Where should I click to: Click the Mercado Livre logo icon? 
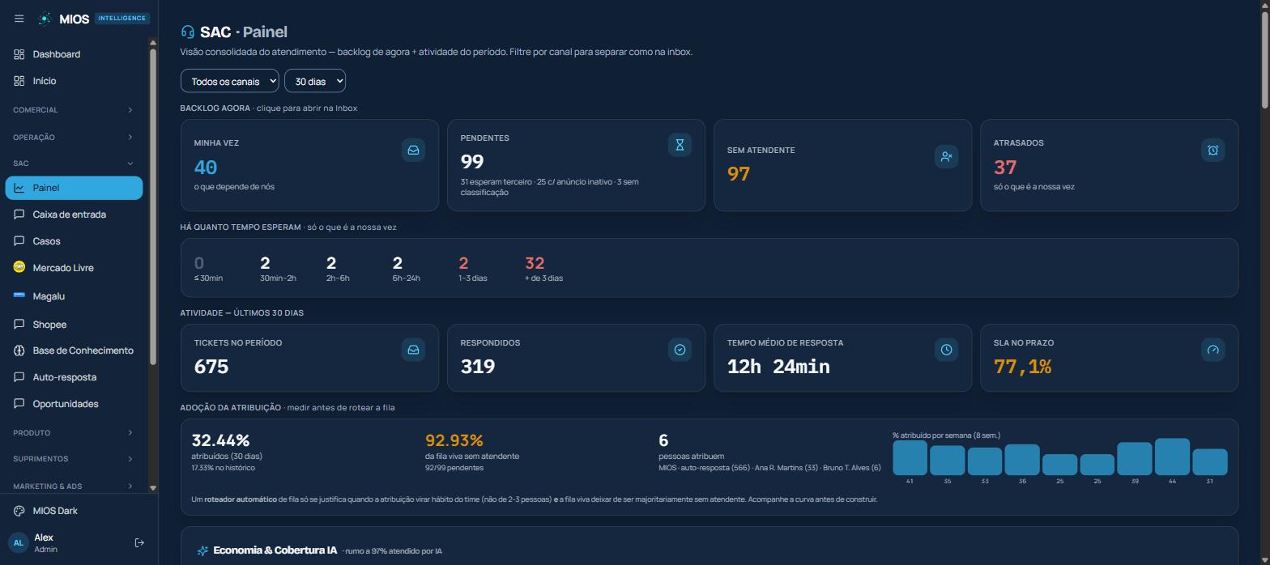coord(19,268)
